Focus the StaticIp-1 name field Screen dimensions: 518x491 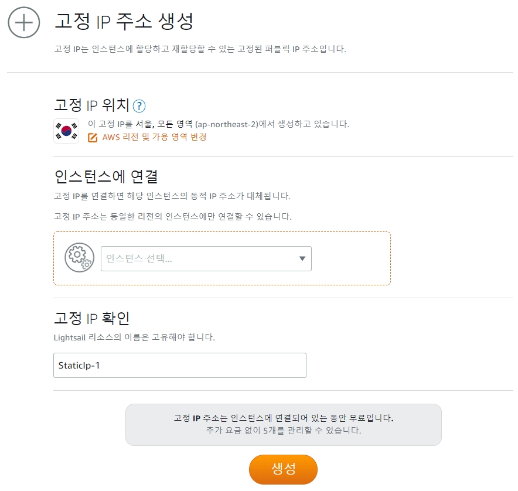pos(180,366)
